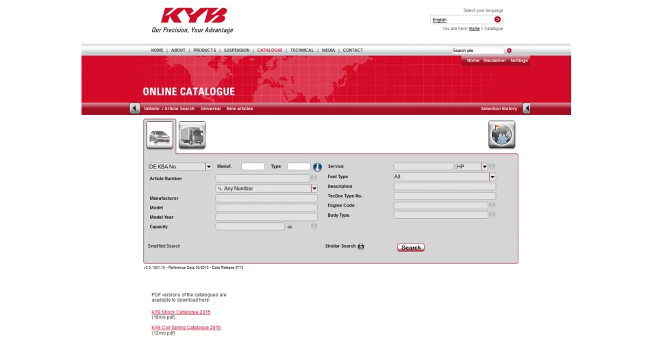
Task: Open KYB Coil Spring Catalogue 2015 link
Action: tap(186, 328)
